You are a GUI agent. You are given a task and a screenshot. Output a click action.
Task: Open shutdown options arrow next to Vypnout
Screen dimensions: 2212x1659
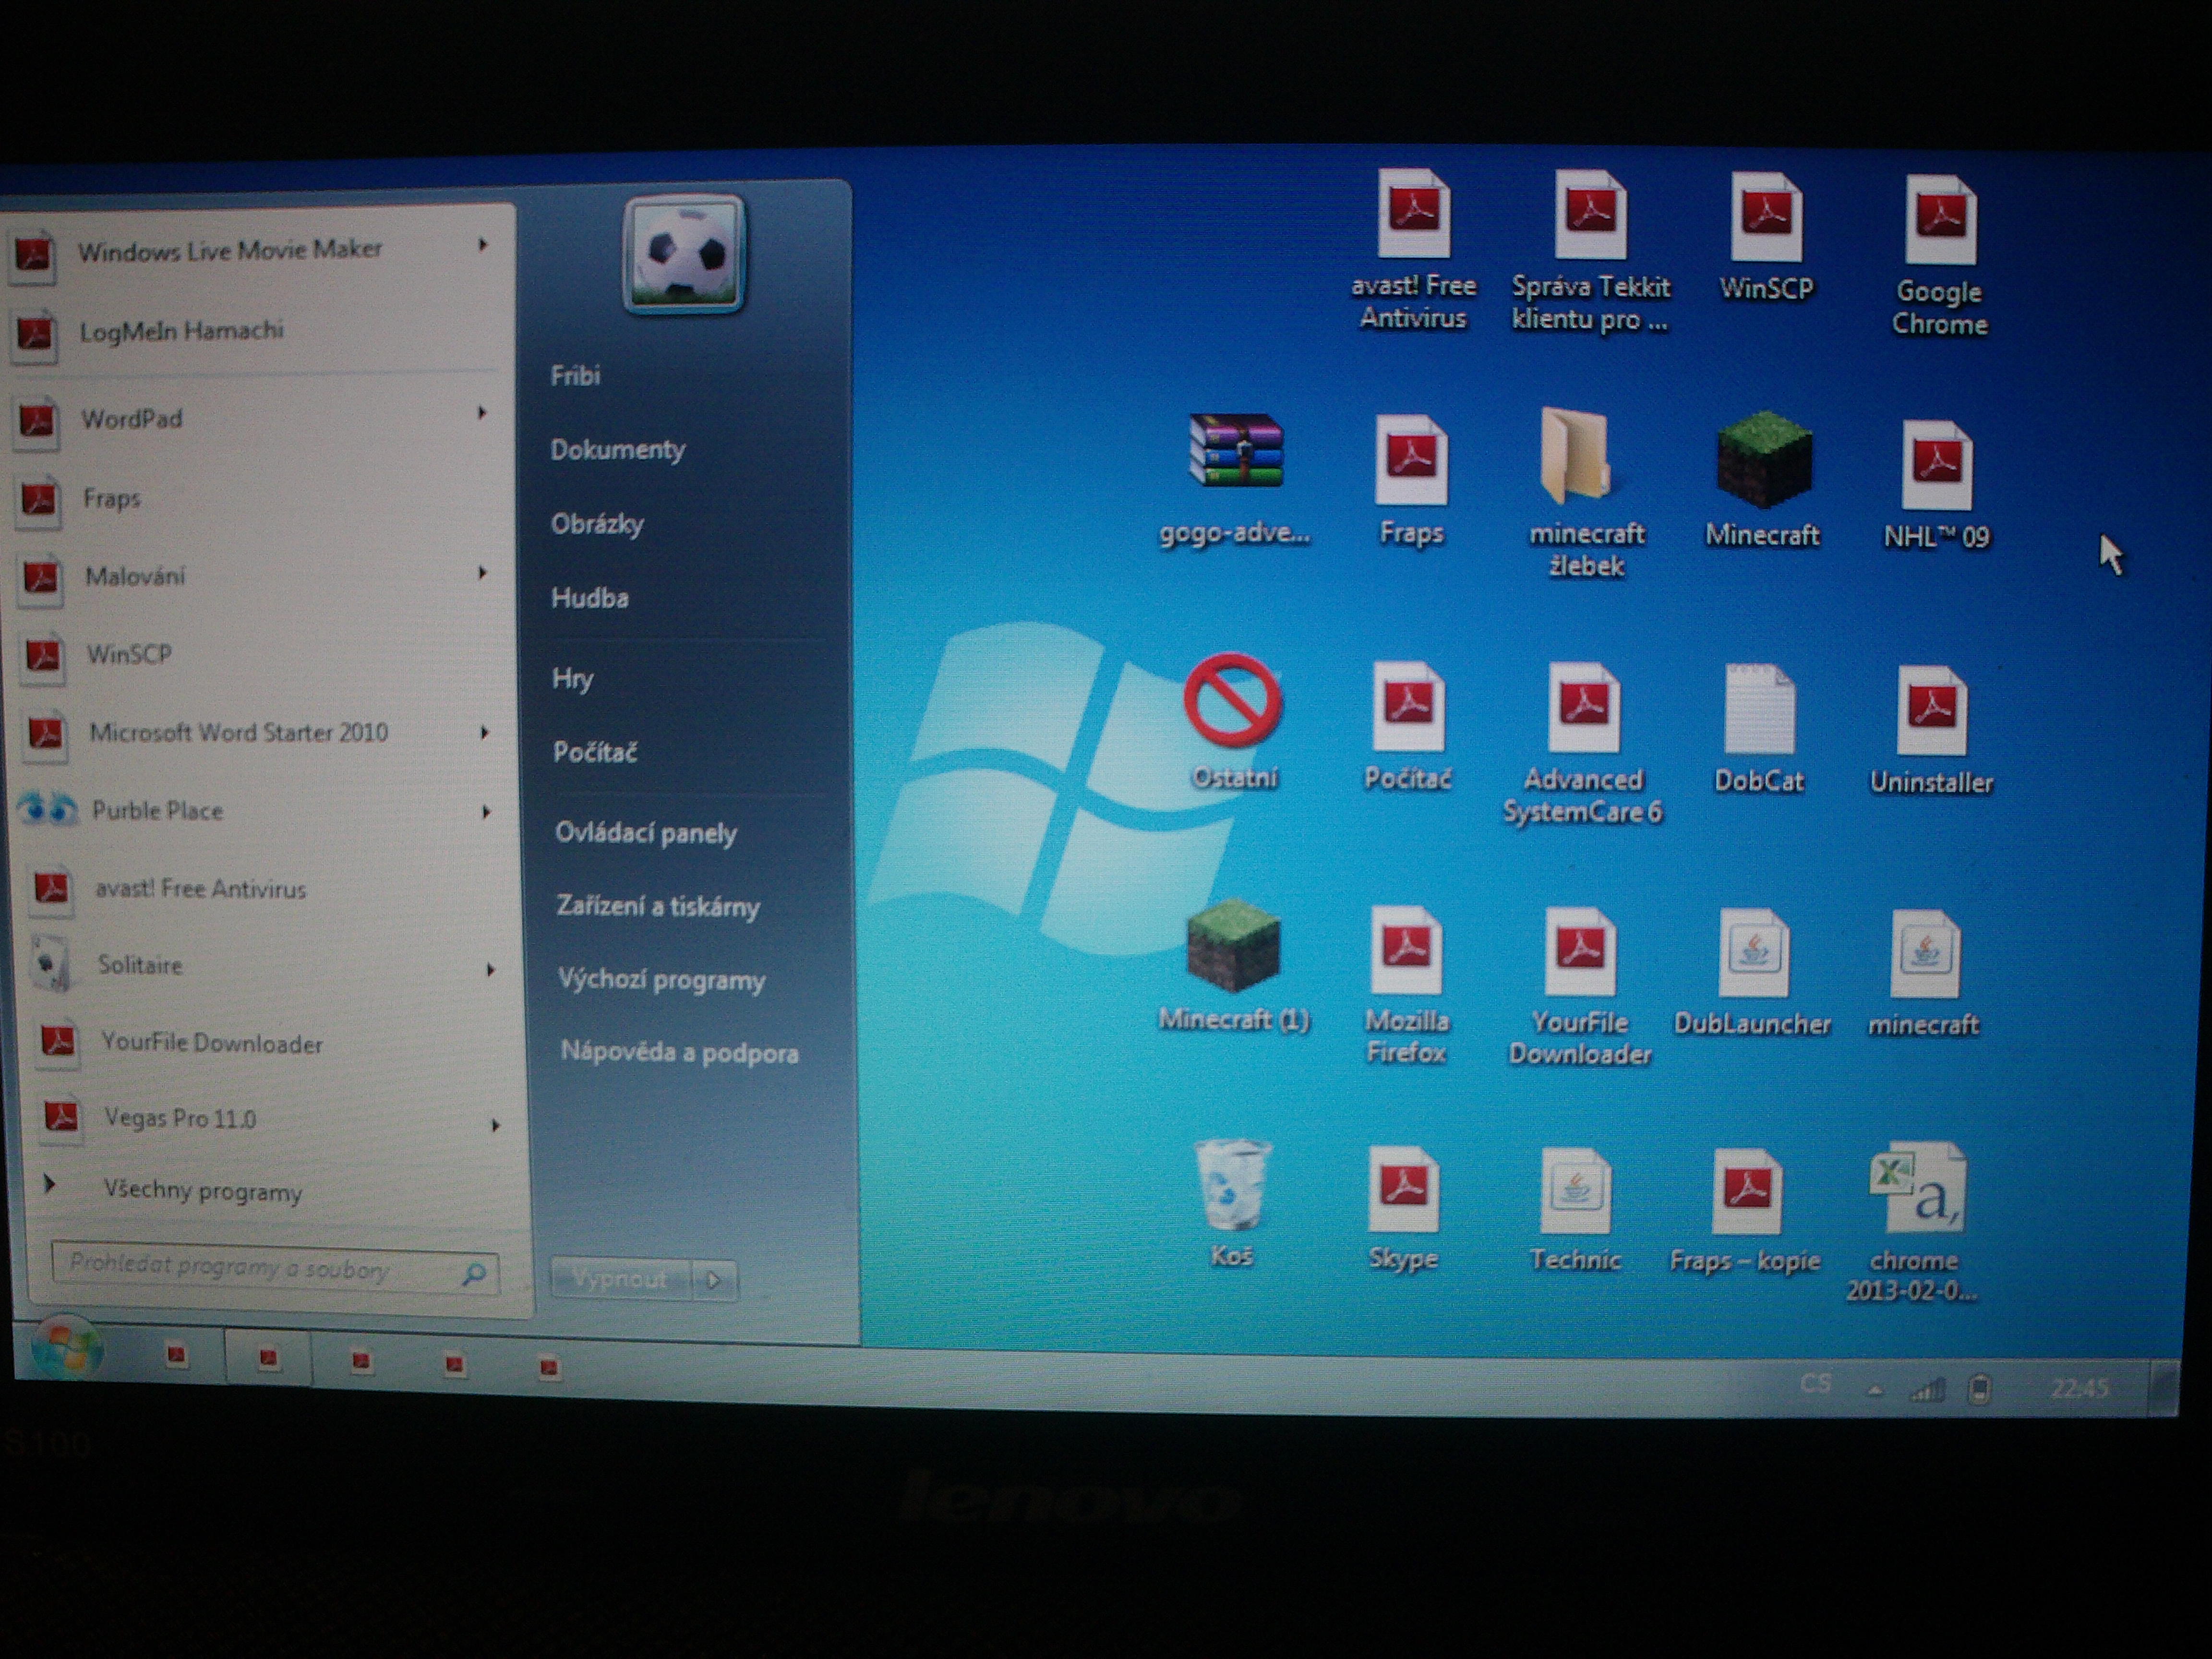(x=714, y=1280)
